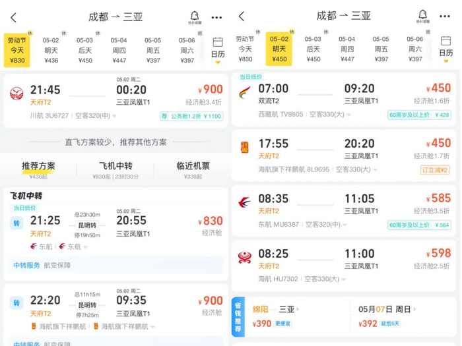Select 05-06 周六 date on right screen
462x346 pixels.
[x=415, y=49]
